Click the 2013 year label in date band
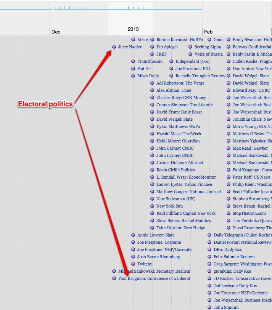 pos(133,29)
